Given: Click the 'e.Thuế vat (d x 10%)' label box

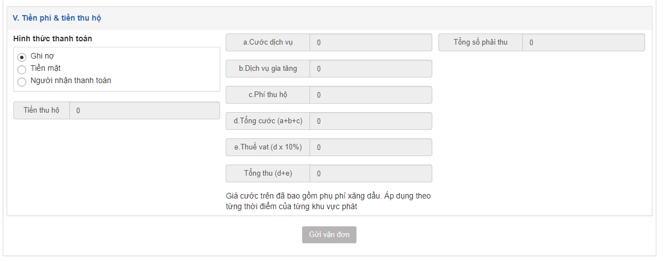Looking at the screenshot, I should [x=268, y=147].
